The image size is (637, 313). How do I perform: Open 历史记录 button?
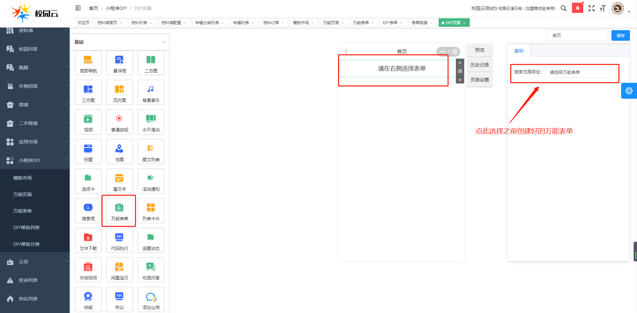(479, 65)
